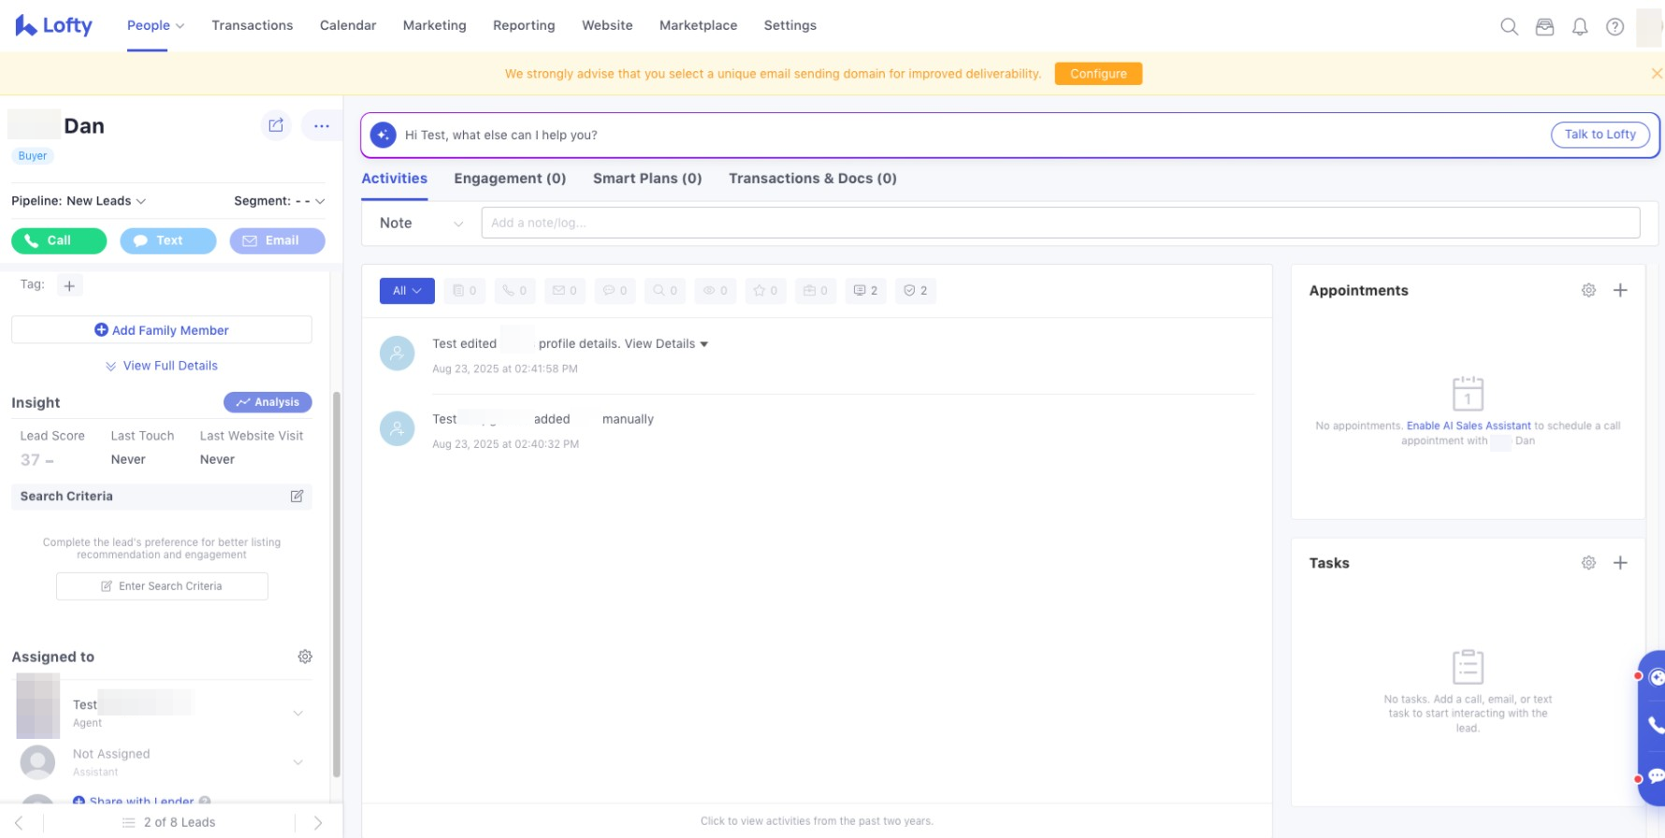Open the three-dot more options menu
The height and width of the screenshot is (838, 1665).
pyautogui.click(x=322, y=125)
